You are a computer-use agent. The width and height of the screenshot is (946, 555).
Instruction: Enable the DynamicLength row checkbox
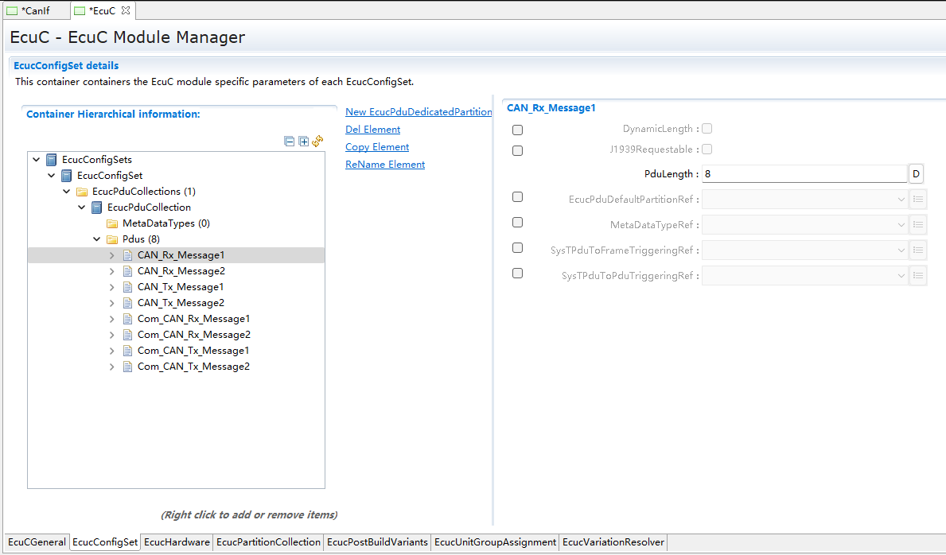click(x=518, y=130)
